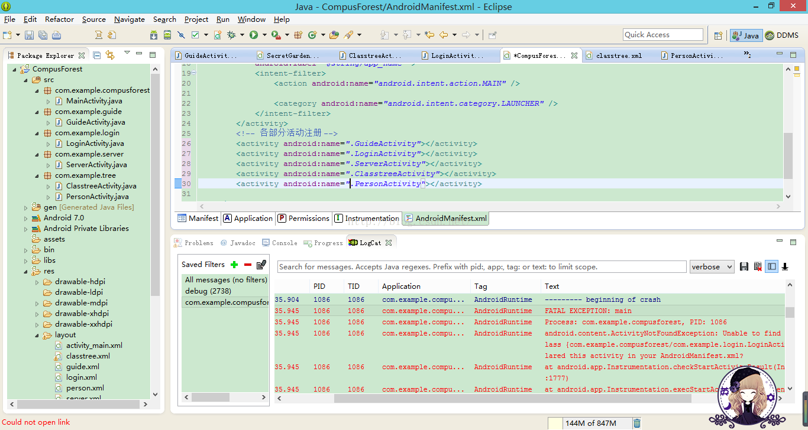Screen dimensions: 808x430
Task: Toggle LogCat scroll lock arrow
Action: tap(785, 267)
